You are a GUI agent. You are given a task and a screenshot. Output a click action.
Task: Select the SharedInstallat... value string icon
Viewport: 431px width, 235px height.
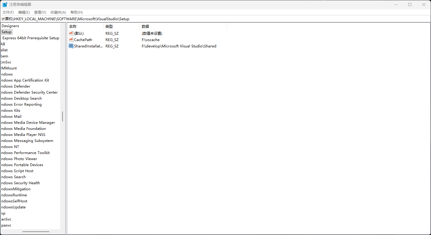pos(71,46)
